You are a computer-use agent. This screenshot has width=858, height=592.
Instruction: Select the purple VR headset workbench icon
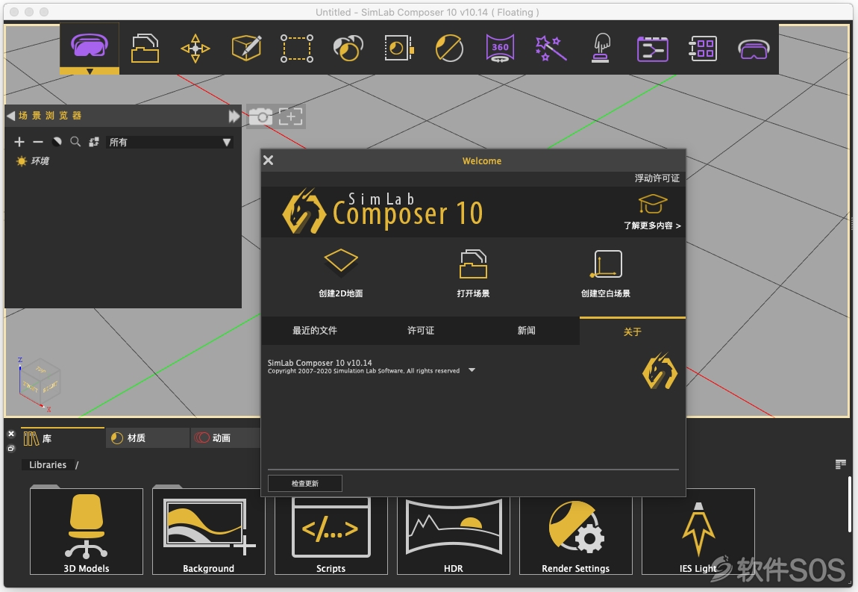tap(90, 45)
